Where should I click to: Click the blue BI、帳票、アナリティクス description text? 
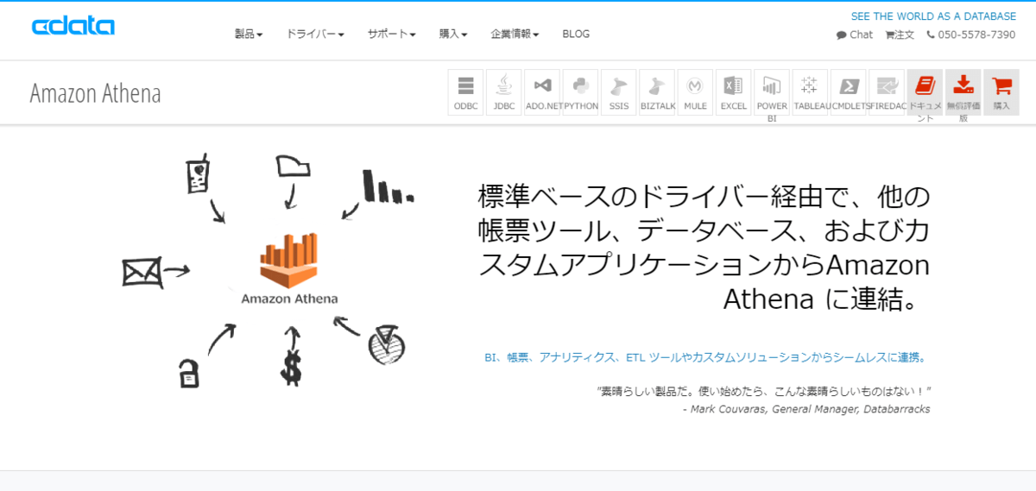pos(706,356)
